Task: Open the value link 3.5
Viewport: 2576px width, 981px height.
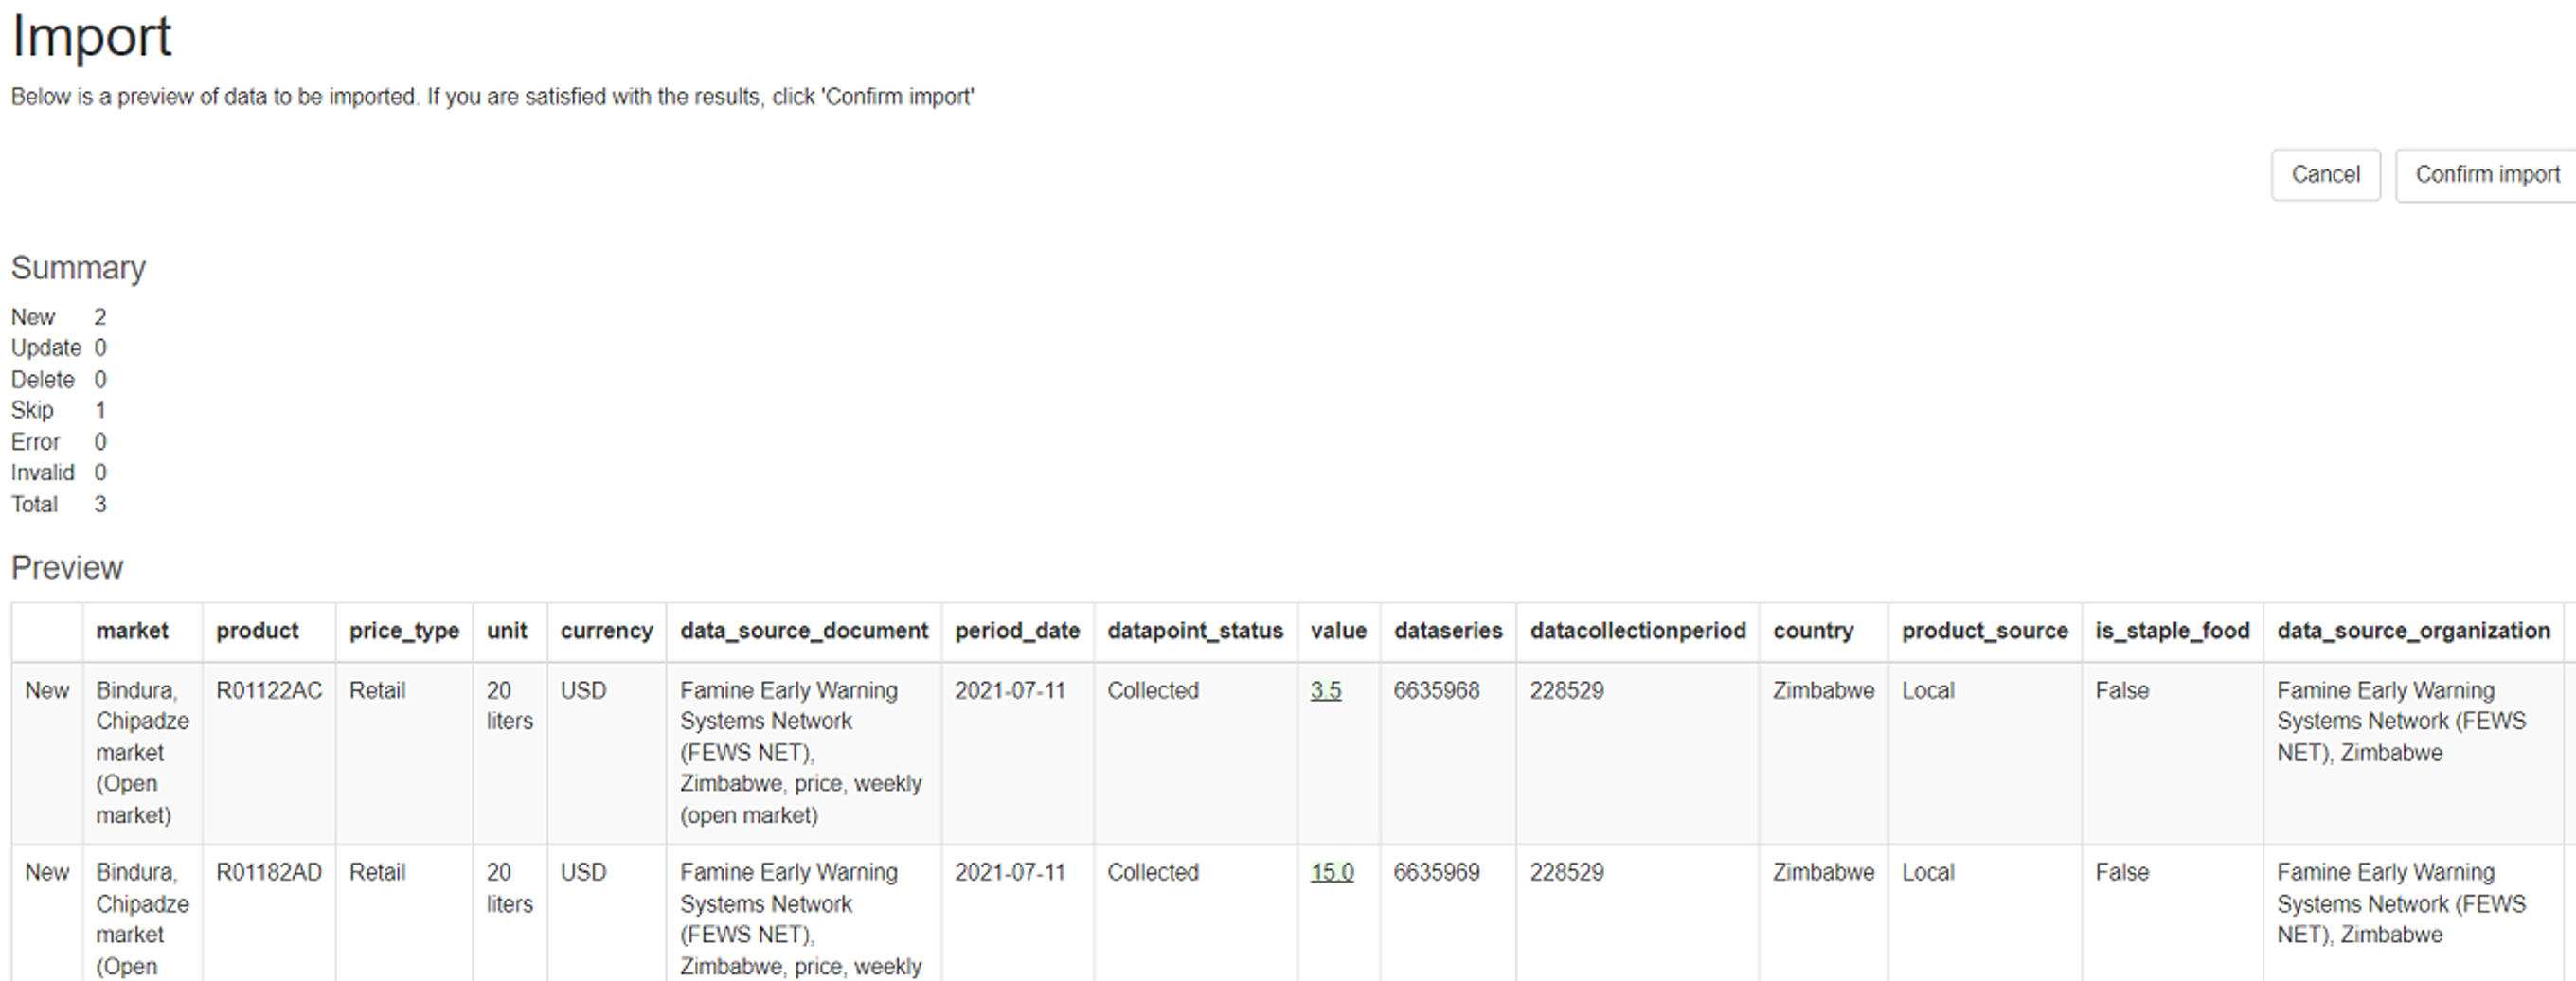Action: [1327, 690]
